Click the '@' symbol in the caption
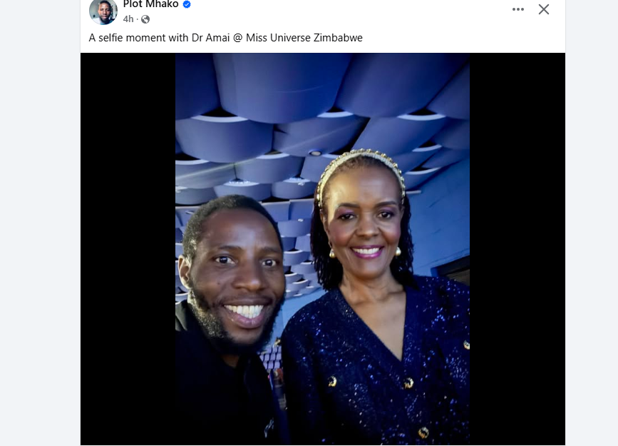Screen dimensions: 618x446 pyautogui.click(x=237, y=38)
